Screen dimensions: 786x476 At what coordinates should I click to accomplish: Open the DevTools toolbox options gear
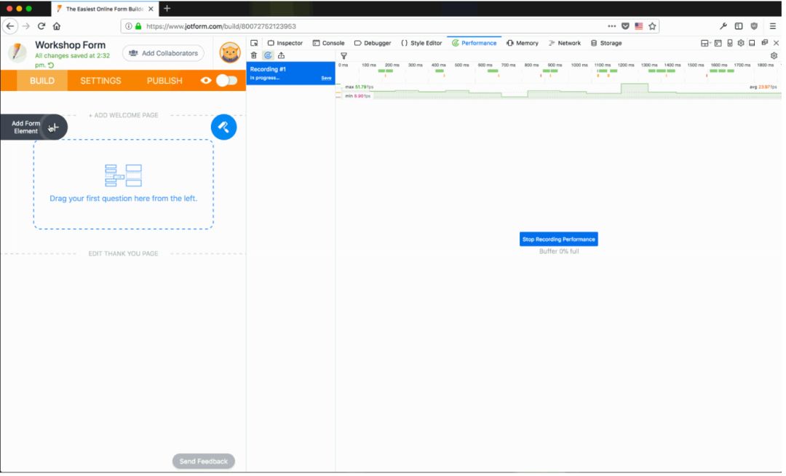741,43
